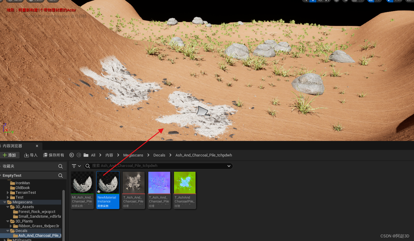Select the Forest_Rock_wjxqcct folder in tree
The height and width of the screenshot is (241, 414).
click(37, 212)
